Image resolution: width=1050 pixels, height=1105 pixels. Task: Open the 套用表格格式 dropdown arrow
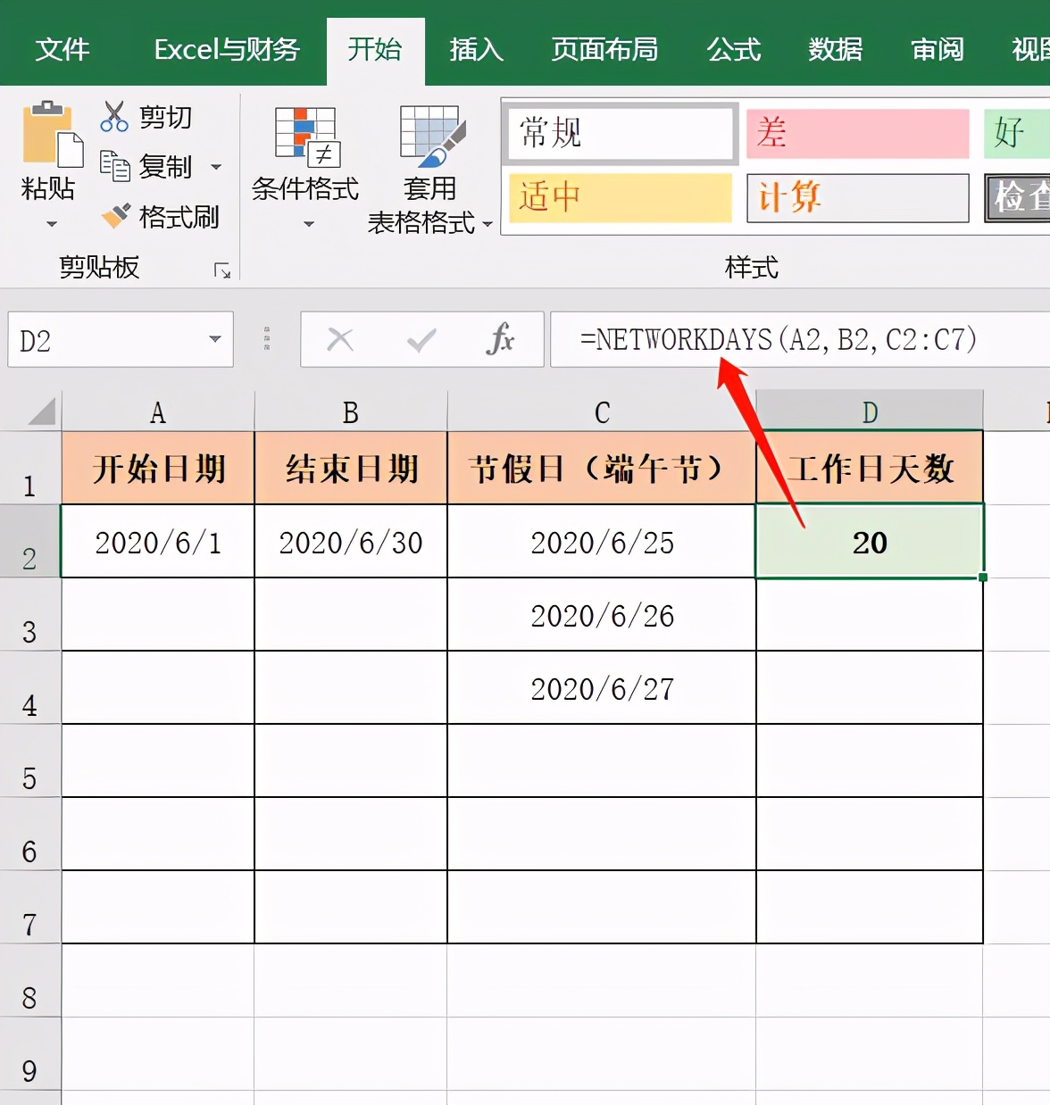pos(487,226)
